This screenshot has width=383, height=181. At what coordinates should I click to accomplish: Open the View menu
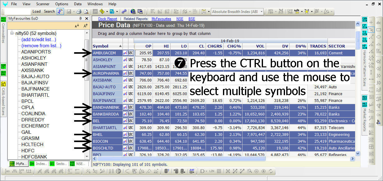tap(27, 4)
